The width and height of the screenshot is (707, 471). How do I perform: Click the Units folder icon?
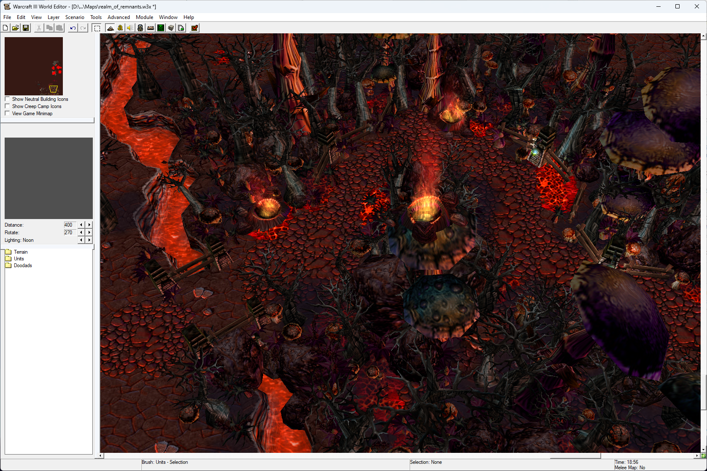(8, 259)
